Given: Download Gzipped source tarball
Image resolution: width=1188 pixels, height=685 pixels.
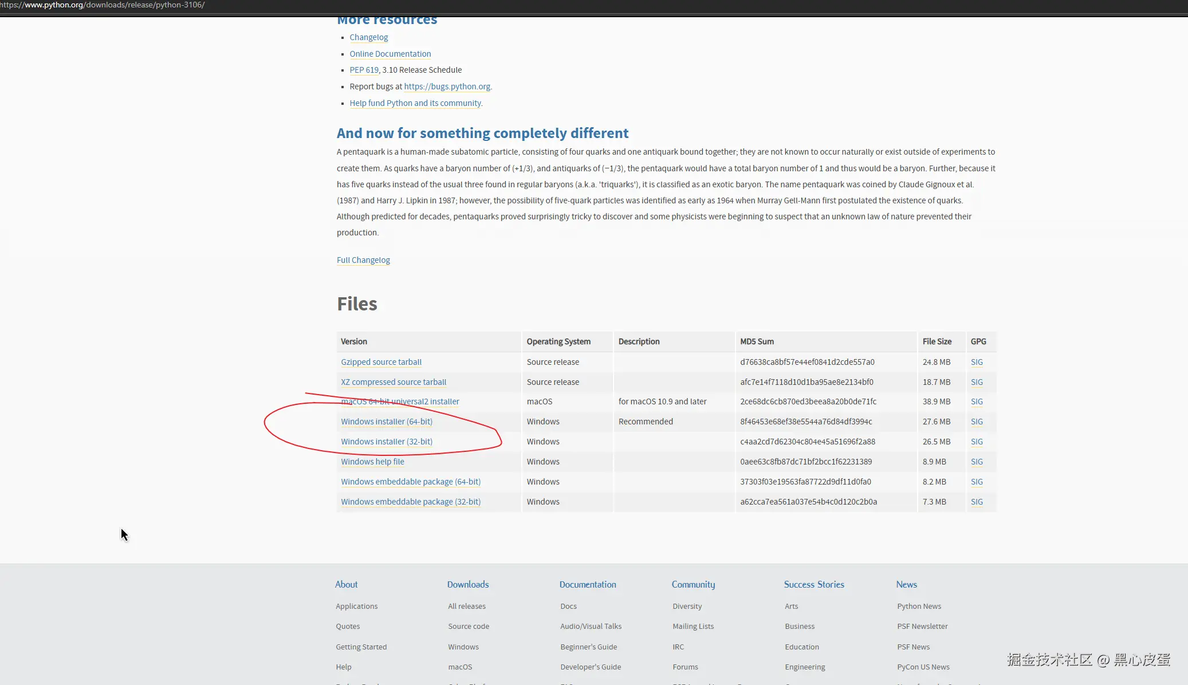Looking at the screenshot, I should (381, 362).
